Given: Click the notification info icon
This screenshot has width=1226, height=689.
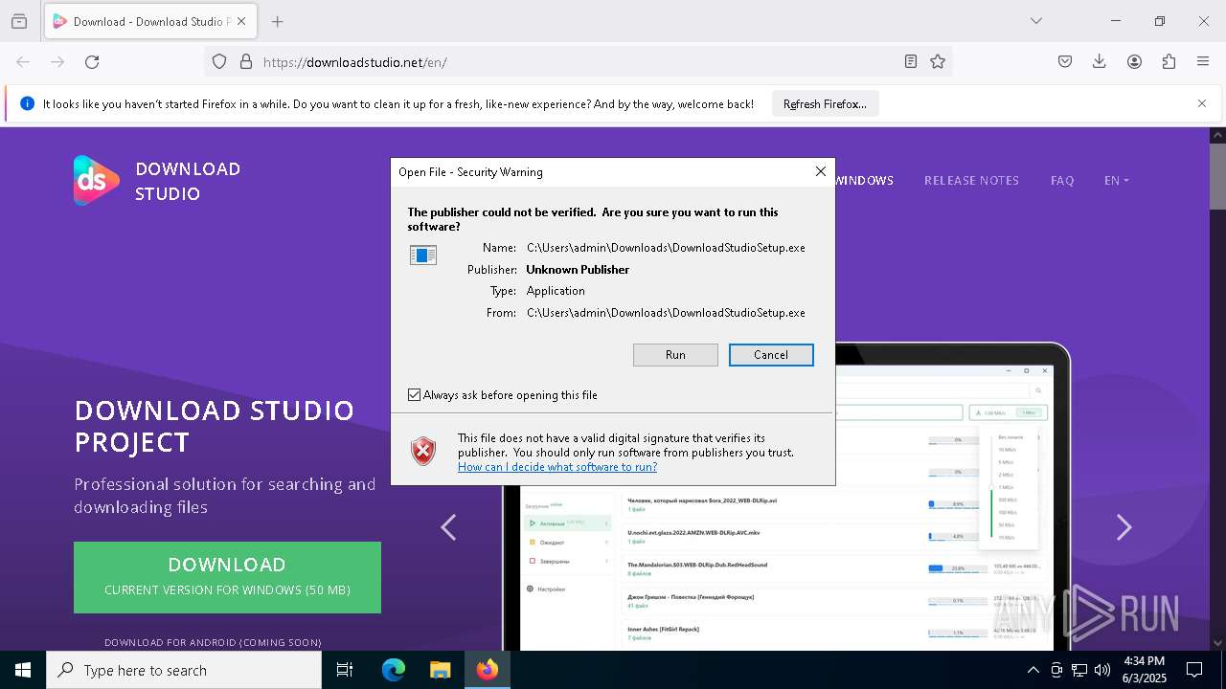Looking at the screenshot, I should (x=27, y=103).
